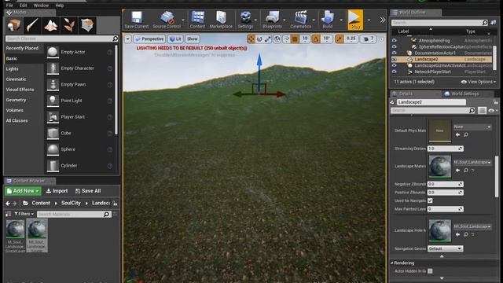The image size is (503, 283).
Task: Toggle surface snapping icon
Action: click(286, 39)
